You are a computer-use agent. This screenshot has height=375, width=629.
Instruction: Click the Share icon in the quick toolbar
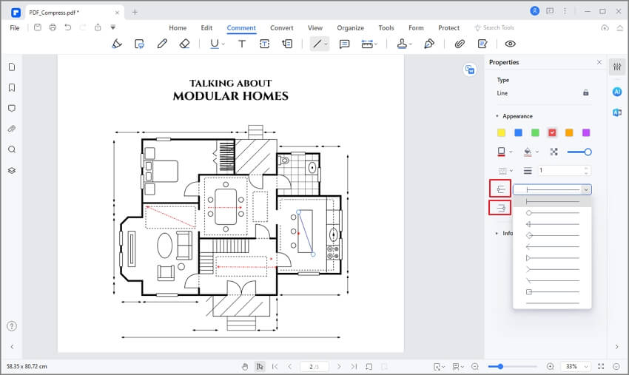coord(98,27)
